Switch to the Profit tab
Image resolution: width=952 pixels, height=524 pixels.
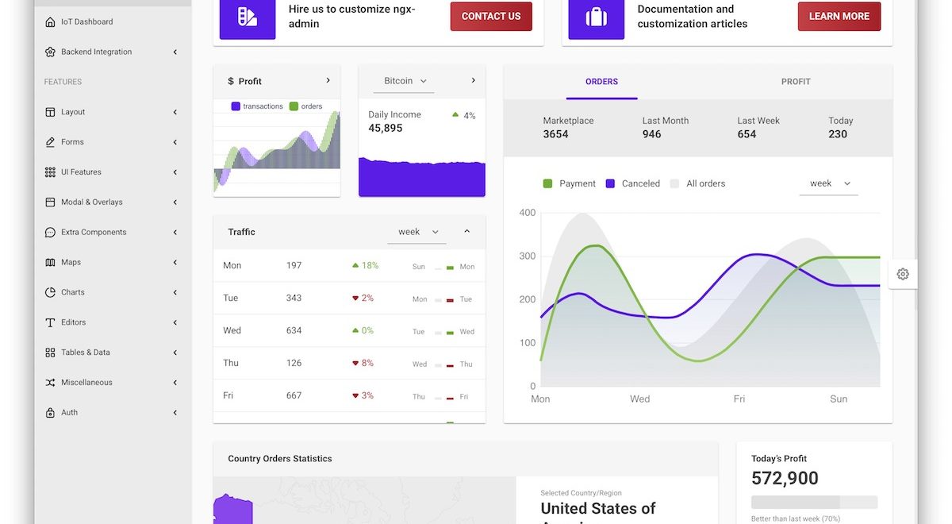pyautogui.click(x=795, y=82)
